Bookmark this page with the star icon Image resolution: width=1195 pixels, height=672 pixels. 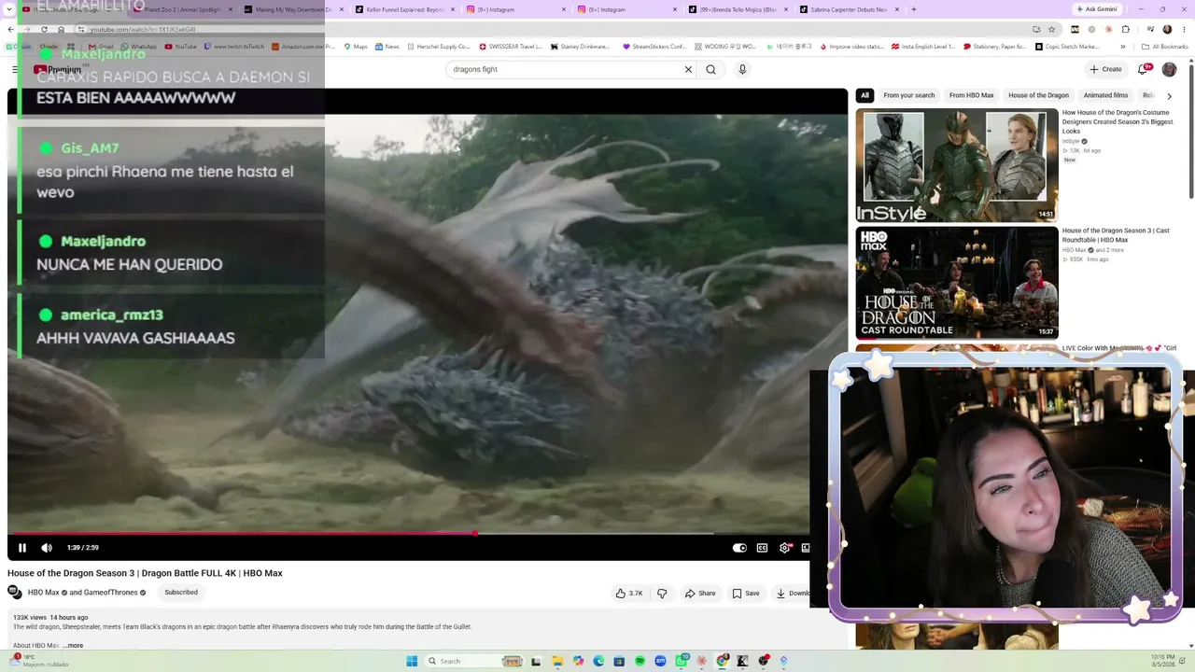click(1051, 29)
